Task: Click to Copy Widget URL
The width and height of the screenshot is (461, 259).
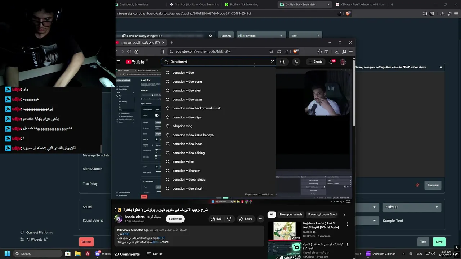Action: coord(142,36)
